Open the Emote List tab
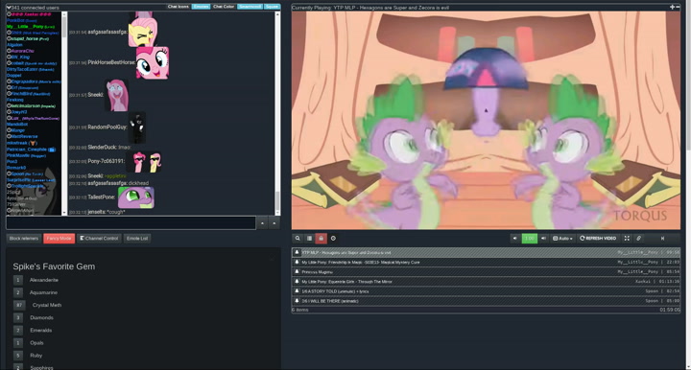Screen dimensions: 691x370 (x=137, y=238)
